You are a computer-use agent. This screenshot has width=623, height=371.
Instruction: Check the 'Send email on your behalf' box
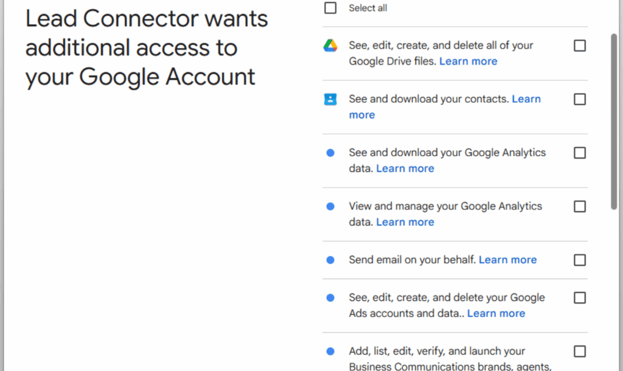(x=580, y=260)
